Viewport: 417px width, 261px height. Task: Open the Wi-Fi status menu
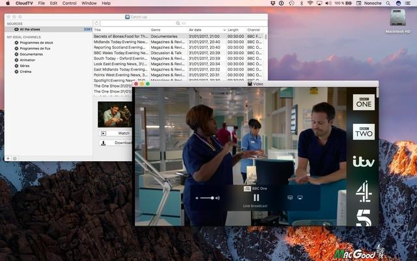point(310,3)
